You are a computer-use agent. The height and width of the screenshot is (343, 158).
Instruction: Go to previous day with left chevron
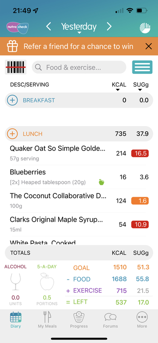click(x=49, y=27)
